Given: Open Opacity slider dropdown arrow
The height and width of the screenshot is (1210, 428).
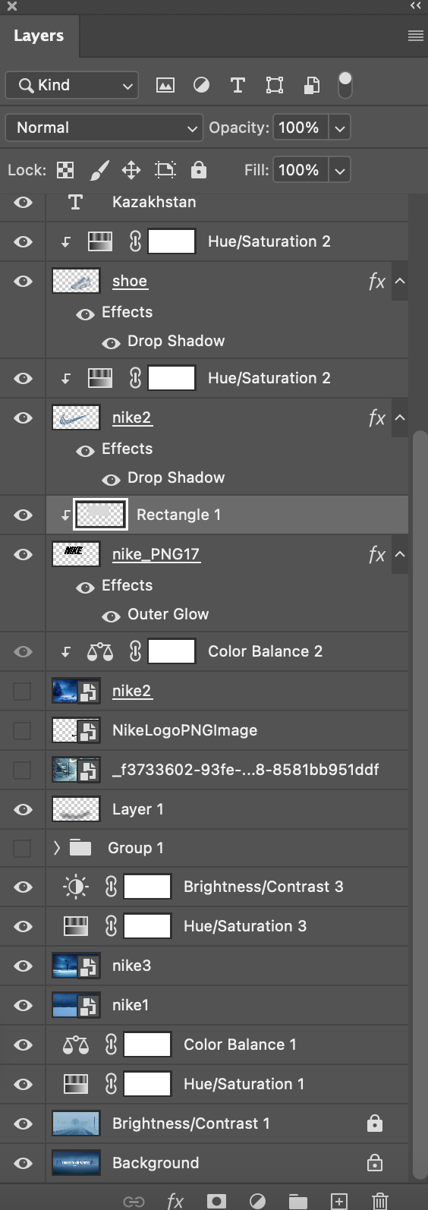Looking at the screenshot, I should point(340,128).
